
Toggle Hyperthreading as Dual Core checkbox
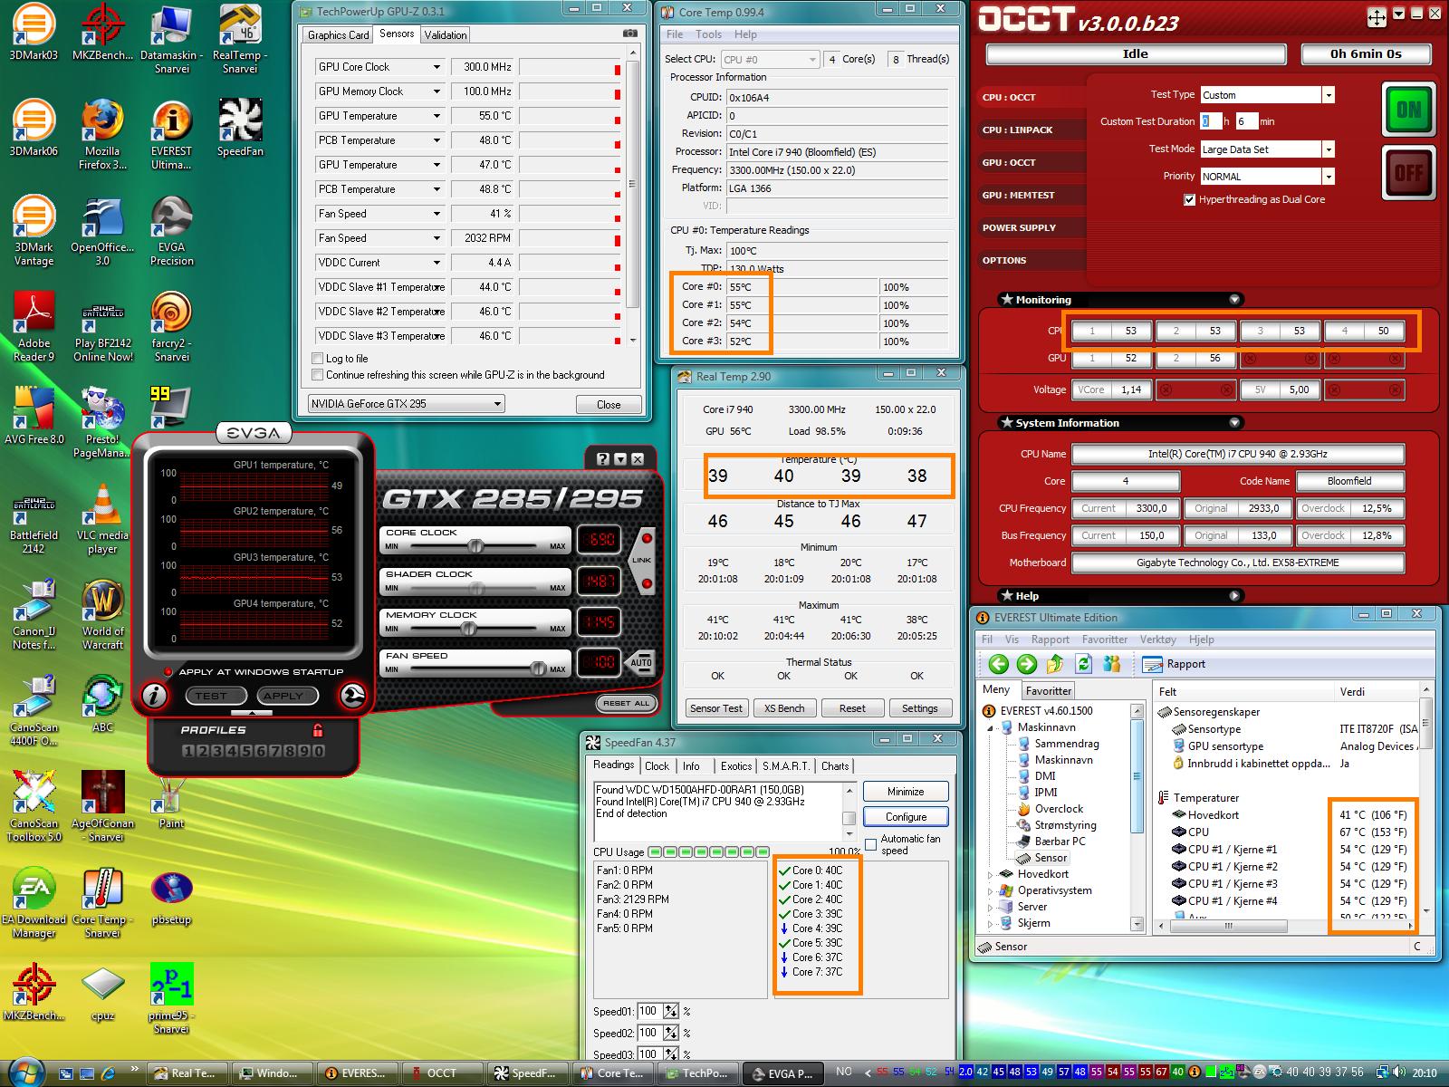(x=1190, y=199)
